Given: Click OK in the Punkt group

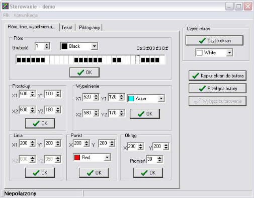Looking at the screenshot, I should [x=94, y=173].
